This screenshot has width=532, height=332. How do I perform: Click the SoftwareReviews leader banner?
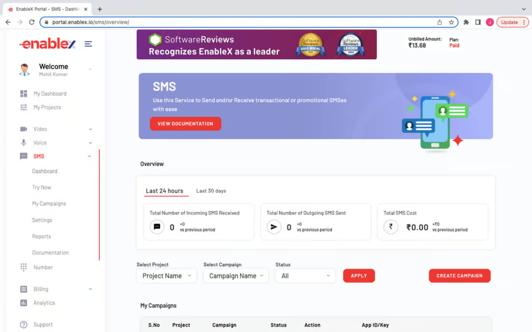257,44
